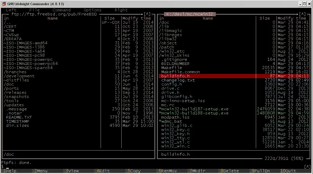Image resolution: width=313 pixels, height=174 pixels.
Task: Open the Command menu
Action: [62, 10]
